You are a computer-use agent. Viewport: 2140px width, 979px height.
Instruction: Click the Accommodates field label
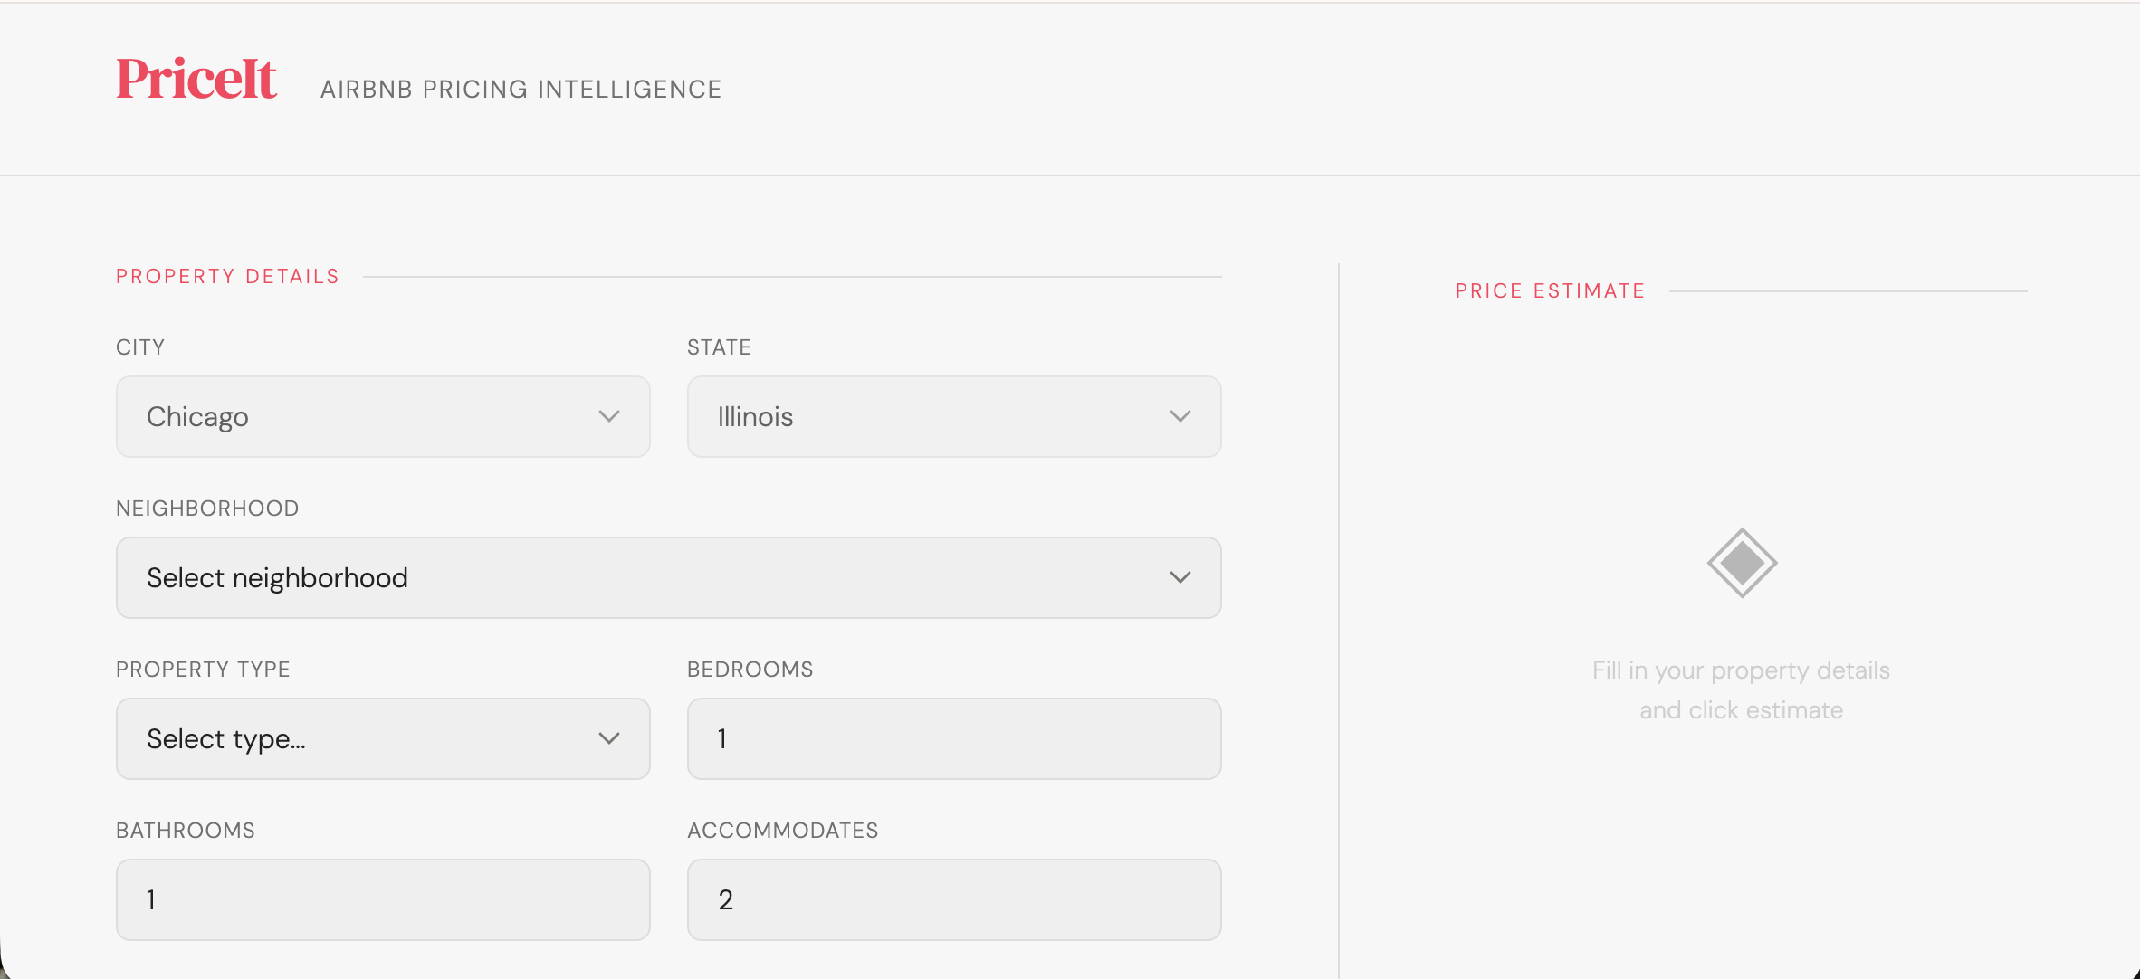pyautogui.click(x=782, y=831)
